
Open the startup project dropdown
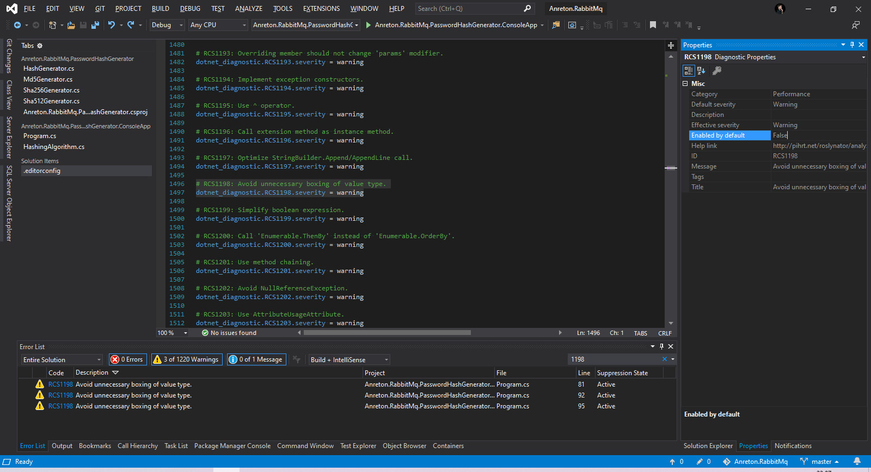pos(306,25)
